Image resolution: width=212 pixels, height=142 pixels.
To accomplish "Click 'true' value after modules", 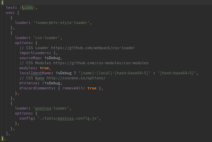I will click(44, 68).
